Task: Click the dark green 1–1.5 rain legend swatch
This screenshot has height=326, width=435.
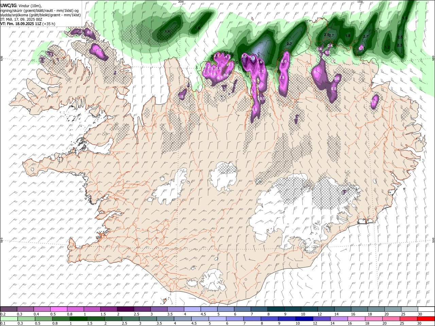Action: pos(79,319)
